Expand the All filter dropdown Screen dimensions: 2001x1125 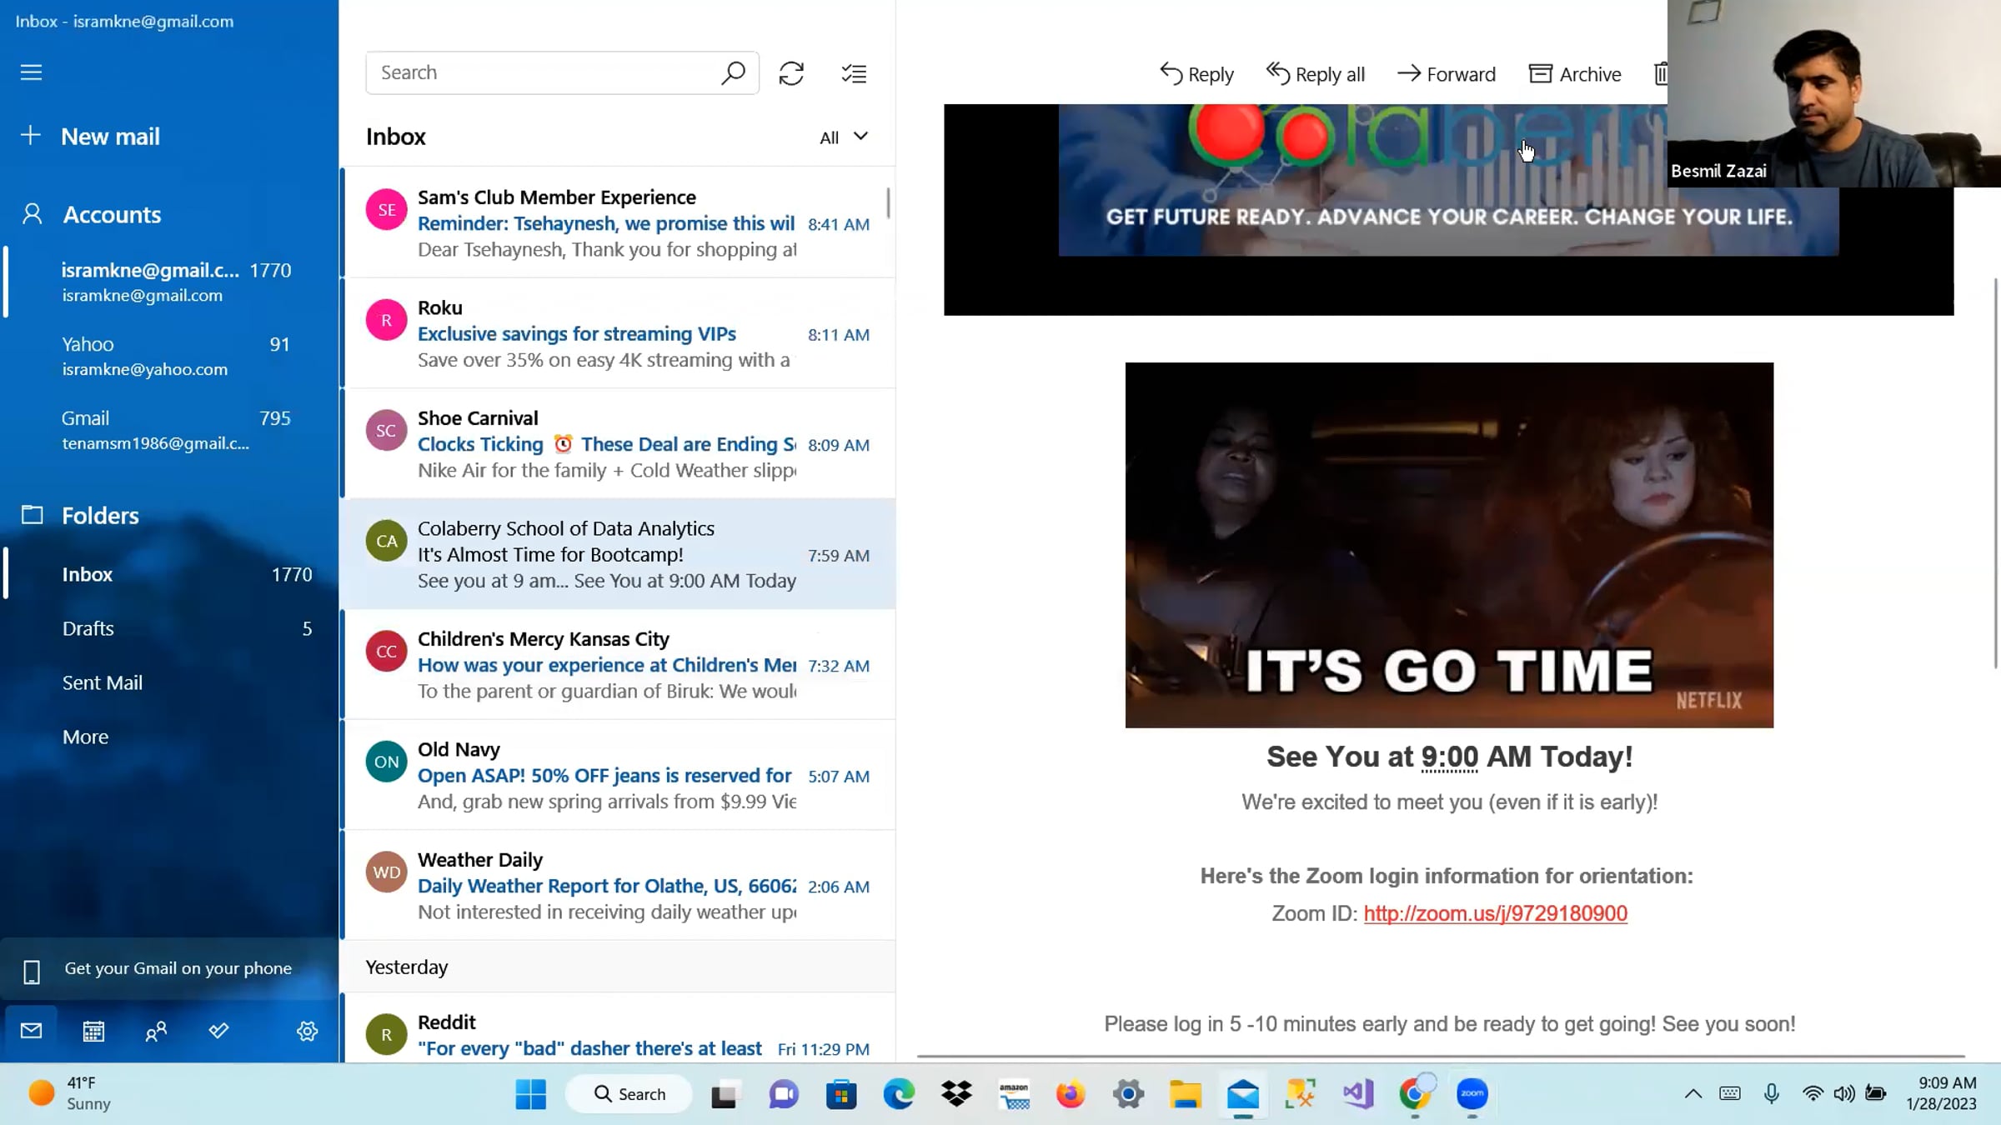[x=844, y=137]
